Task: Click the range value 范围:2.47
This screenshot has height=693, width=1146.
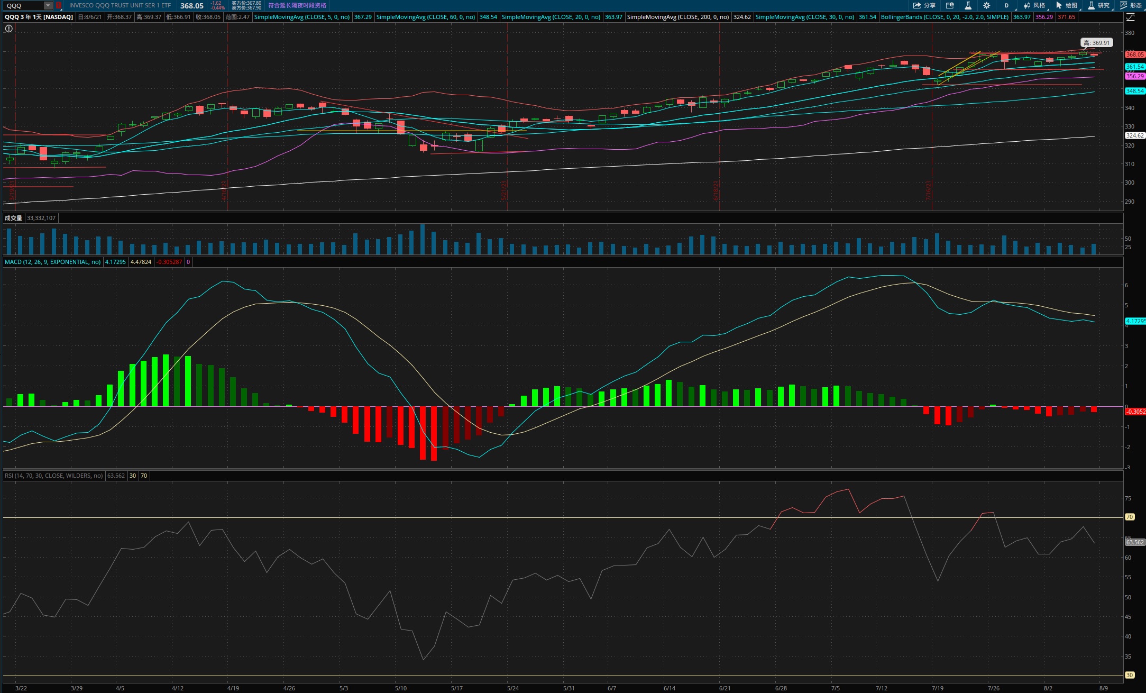Action: coord(237,17)
